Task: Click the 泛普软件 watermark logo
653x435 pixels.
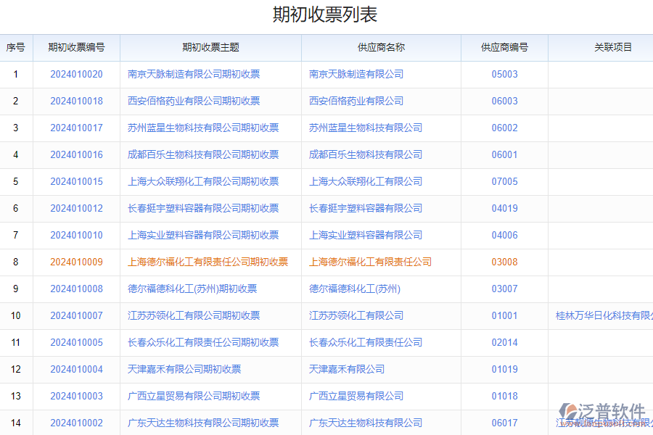Action: (604, 407)
